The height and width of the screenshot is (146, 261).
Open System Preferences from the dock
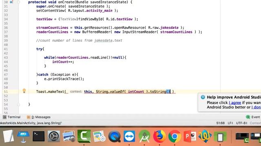click(53, 136)
